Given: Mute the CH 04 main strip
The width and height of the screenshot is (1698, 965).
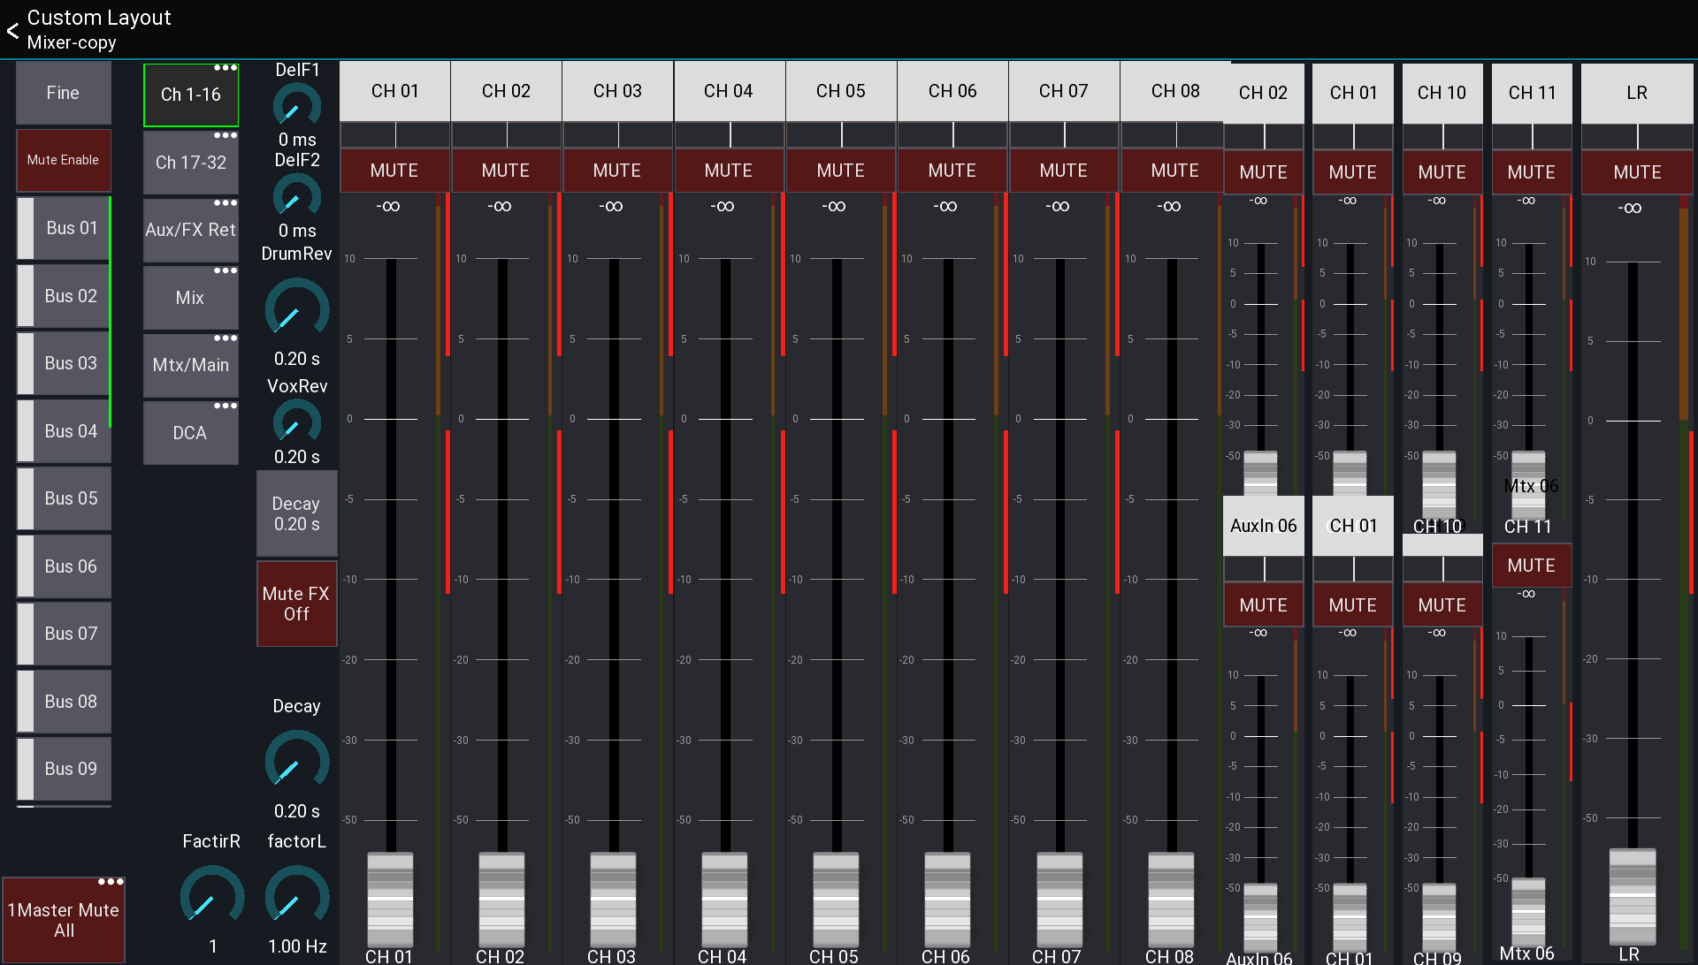Looking at the screenshot, I should (729, 171).
